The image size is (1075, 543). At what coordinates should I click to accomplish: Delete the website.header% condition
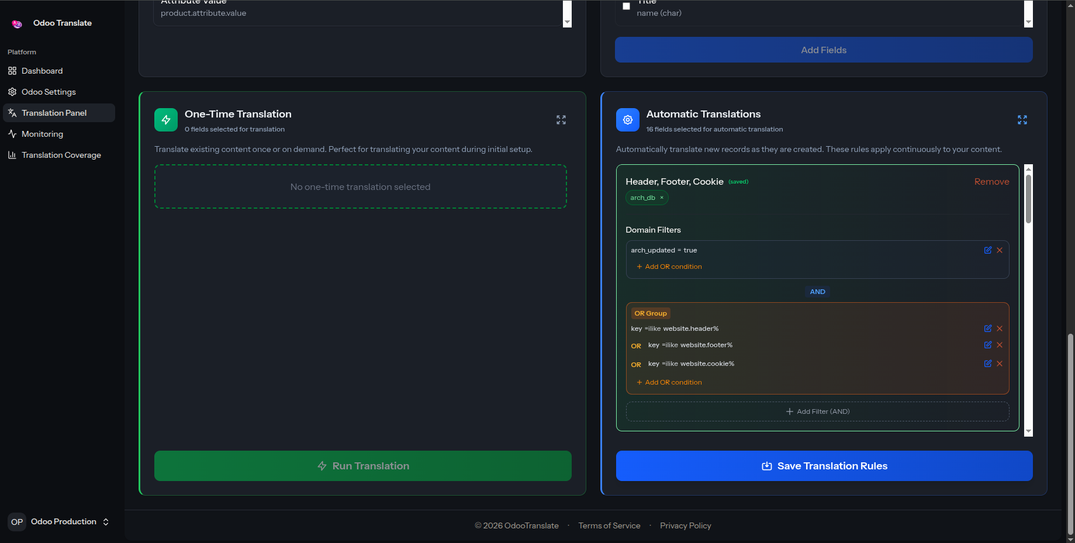point(1000,328)
